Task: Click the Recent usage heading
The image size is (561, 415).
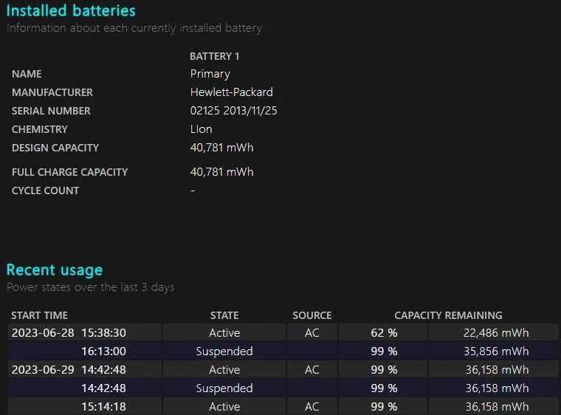Action: point(55,270)
